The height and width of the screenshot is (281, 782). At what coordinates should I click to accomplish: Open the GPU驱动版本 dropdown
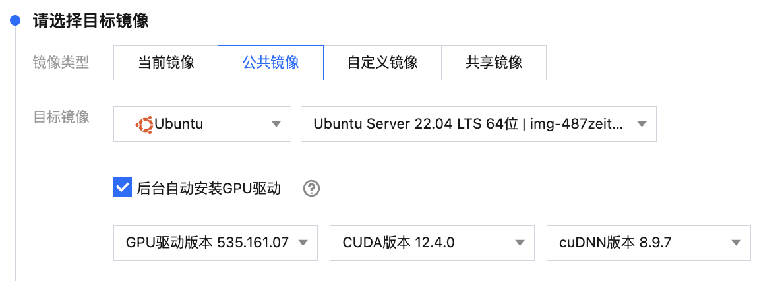coord(215,243)
